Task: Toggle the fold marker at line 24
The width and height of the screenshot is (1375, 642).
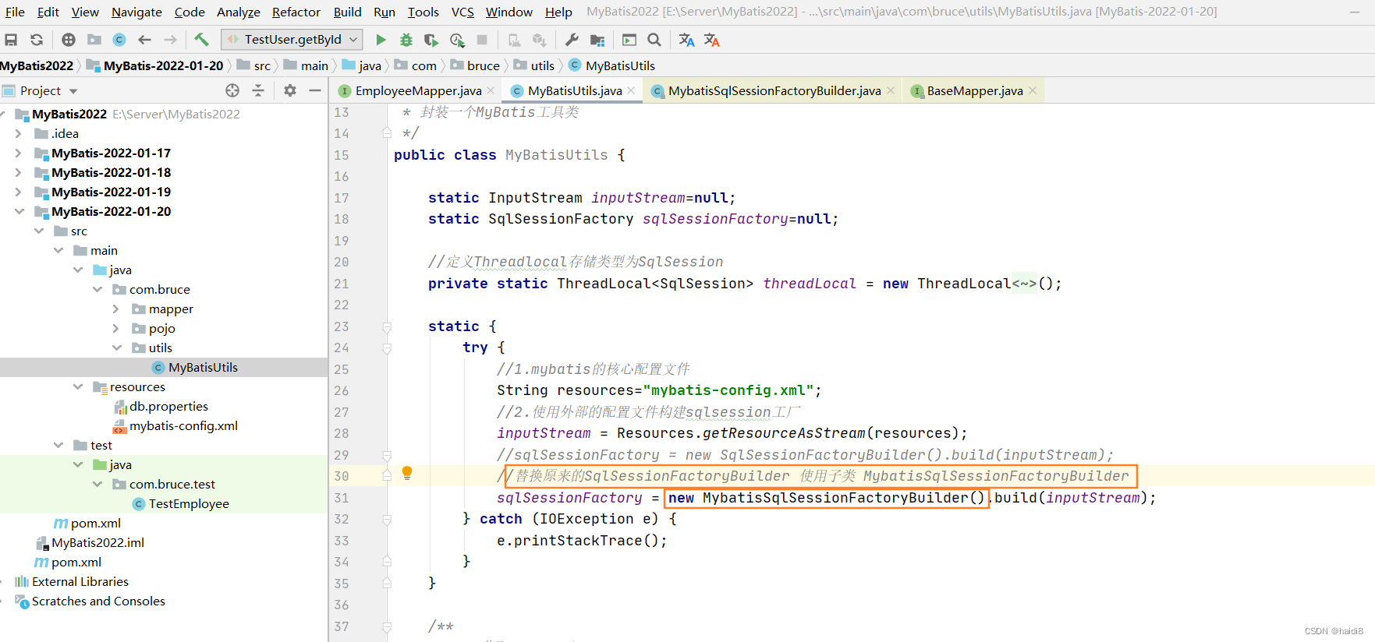Action: point(387,348)
